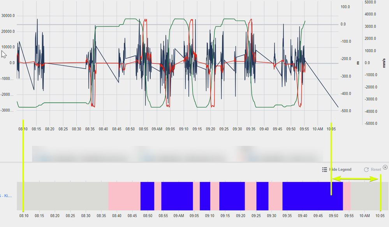Screen dimensions: 389x227
Task: Select the blue block spanning 09:15 to 09:20
Action: click(x=232, y=196)
